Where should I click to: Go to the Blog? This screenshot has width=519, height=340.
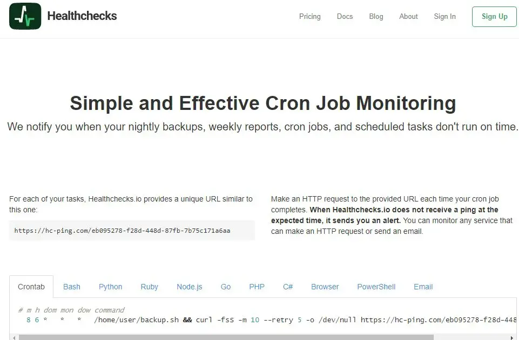[376, 17]
